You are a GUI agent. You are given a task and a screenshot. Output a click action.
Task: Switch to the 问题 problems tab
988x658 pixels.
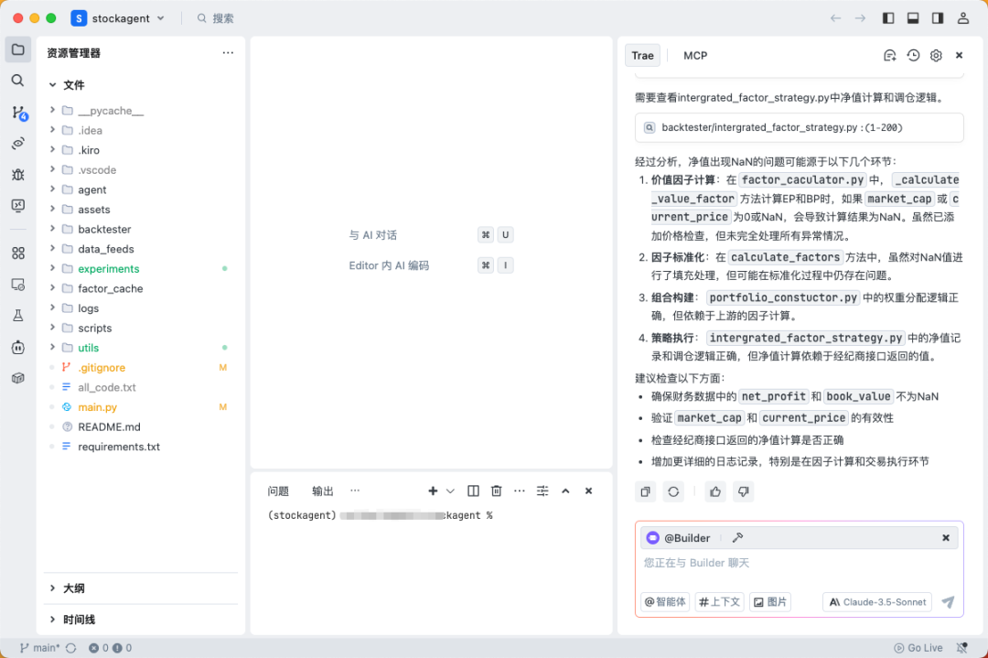278,491
